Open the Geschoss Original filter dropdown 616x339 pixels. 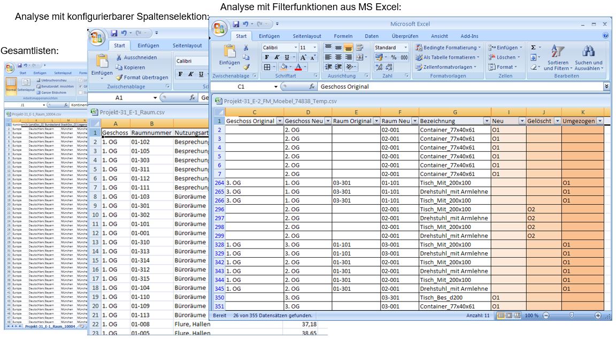(x=279, y=121)
